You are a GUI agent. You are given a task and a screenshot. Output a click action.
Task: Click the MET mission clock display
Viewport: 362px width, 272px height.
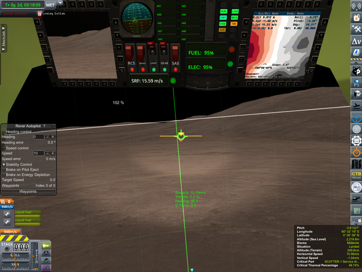23,5
